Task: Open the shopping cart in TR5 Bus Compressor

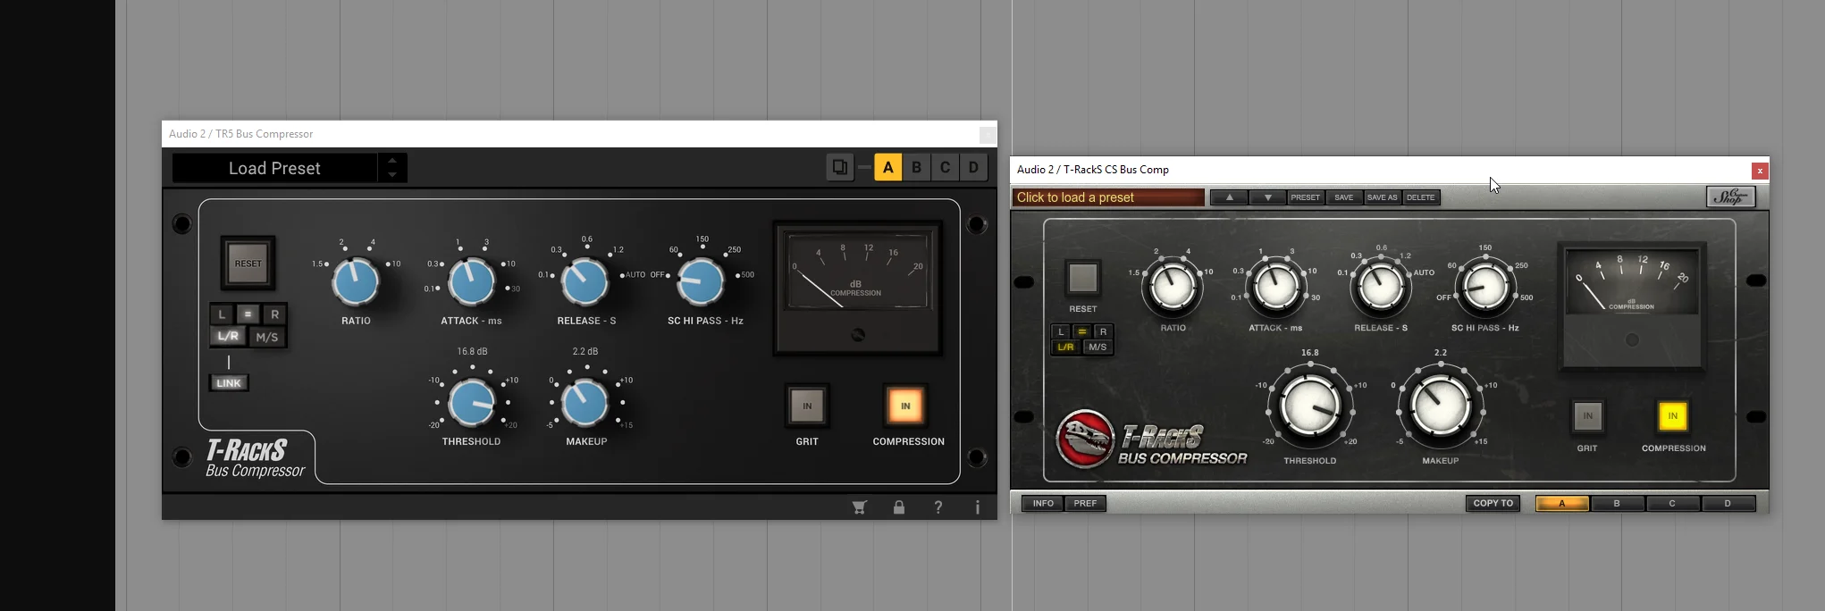Action: tap(859, 507)
